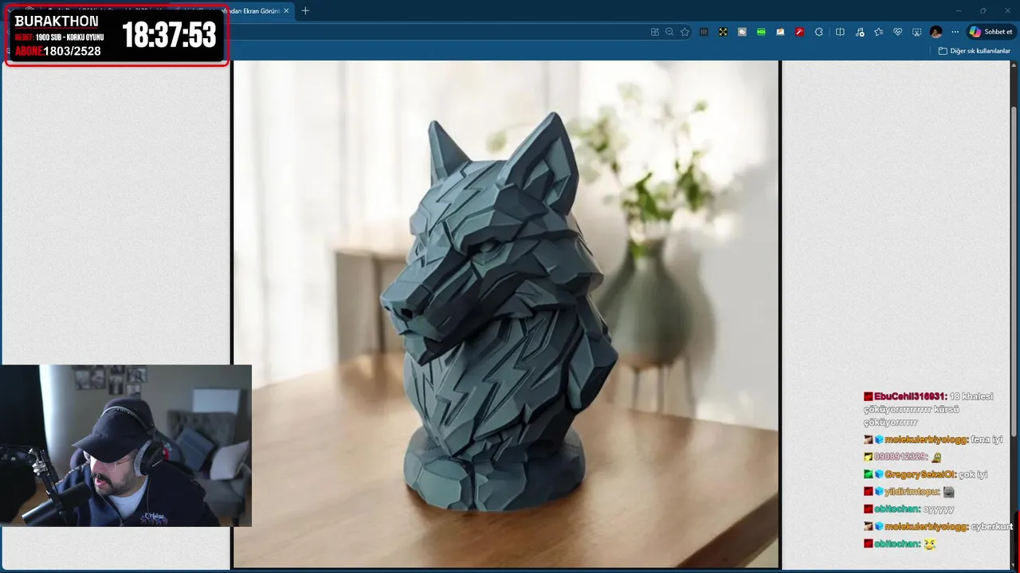Click the page vertical scrollbar on right
The width and height of the screenshot is (1020, 573).
[x=1014, y=271]
